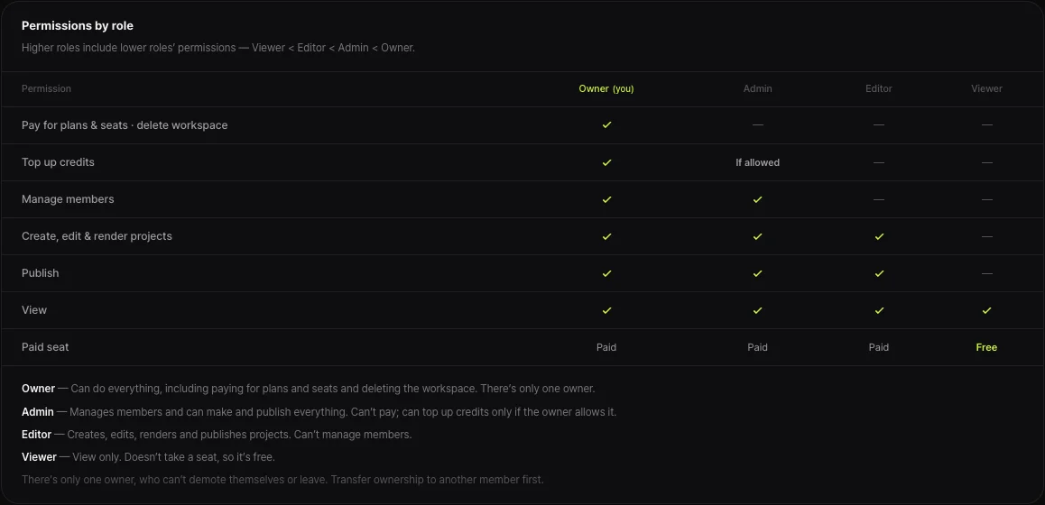The image size is (1045, 505).
Task: Click Admin checkmark for Create, edit & render projects
Action: [x=757, y=236]
